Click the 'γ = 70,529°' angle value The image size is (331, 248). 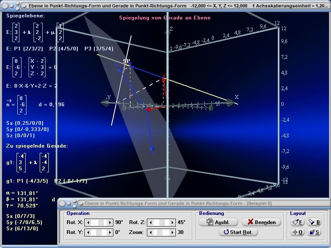point(22,205)
